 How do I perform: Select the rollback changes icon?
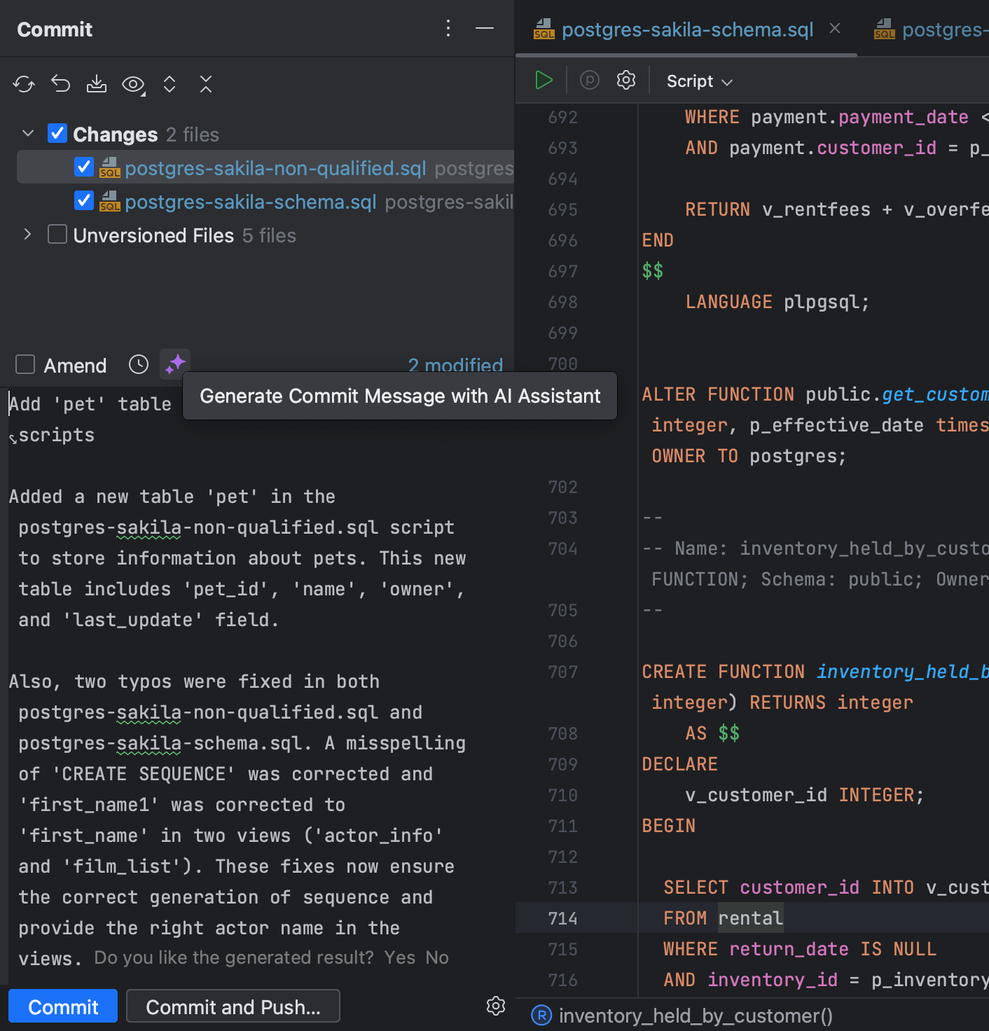click(60, 84)
